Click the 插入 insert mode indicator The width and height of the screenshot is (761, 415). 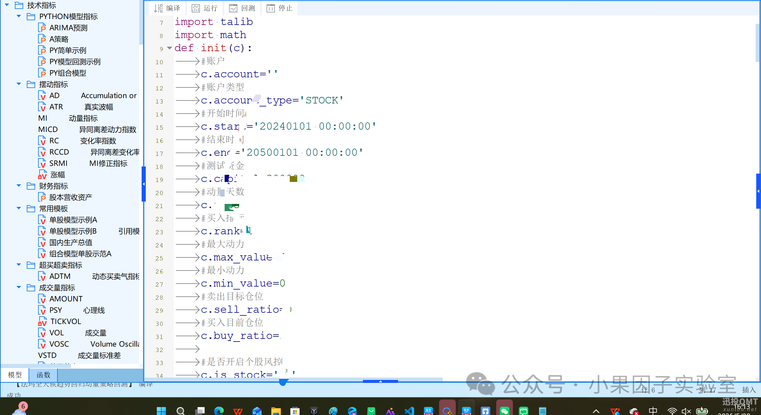tap(749, 390)
